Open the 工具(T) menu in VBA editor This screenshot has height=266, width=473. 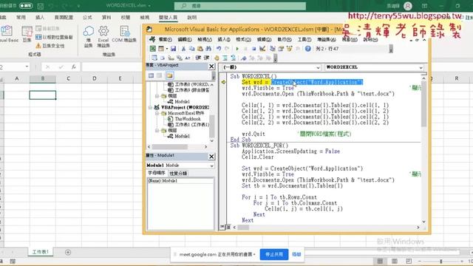[x=304, y=39]
